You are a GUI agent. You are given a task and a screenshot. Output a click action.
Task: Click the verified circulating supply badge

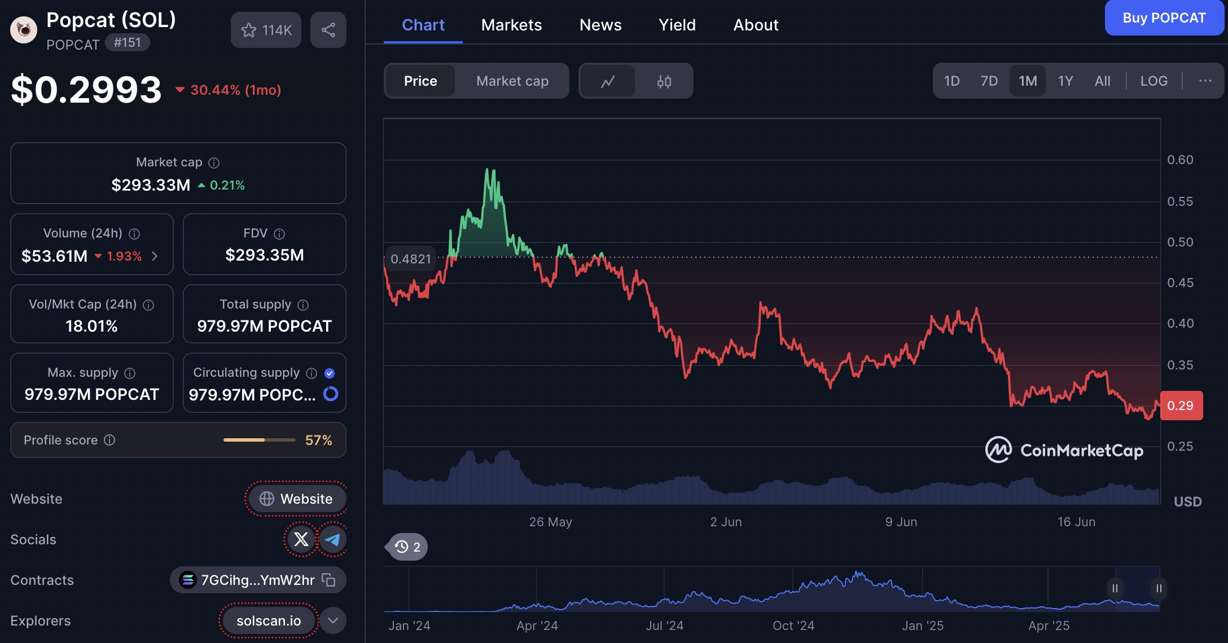(x=330, y=373)
